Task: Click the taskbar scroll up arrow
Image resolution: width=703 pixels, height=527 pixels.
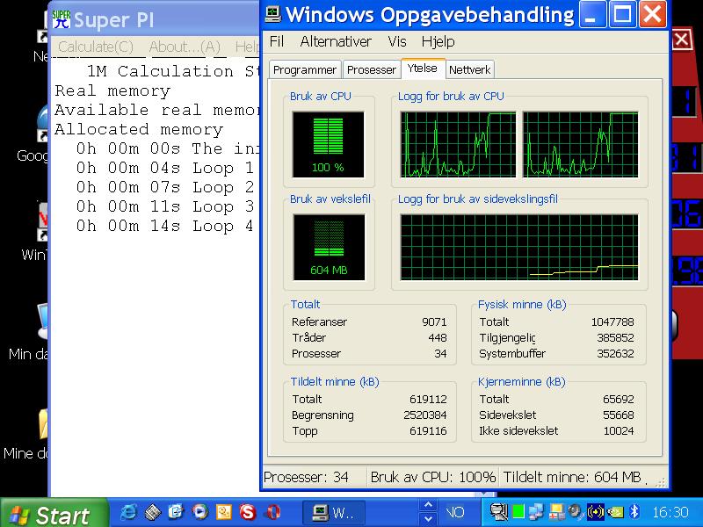Action: click(x=428, y=506)
